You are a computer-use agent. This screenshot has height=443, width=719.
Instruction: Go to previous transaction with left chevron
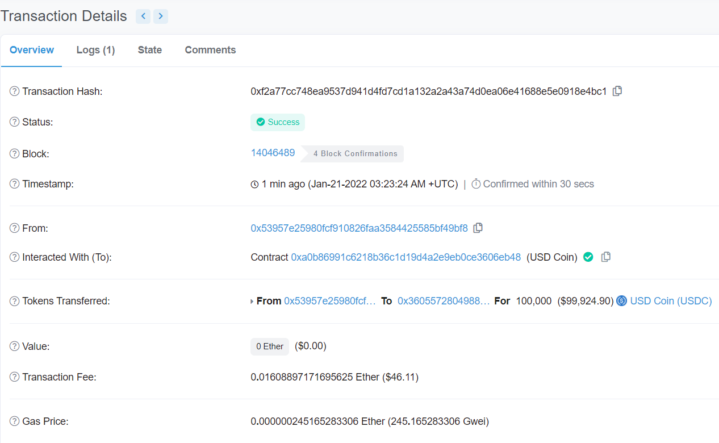(x=143, y=16)
